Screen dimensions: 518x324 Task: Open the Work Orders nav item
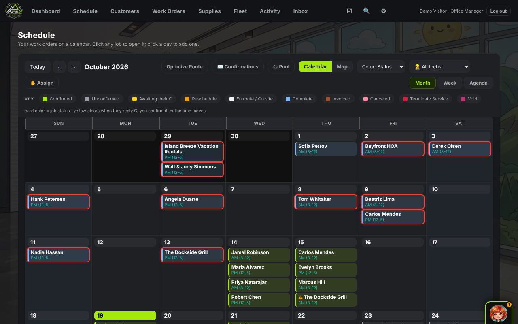click(169, 11)
